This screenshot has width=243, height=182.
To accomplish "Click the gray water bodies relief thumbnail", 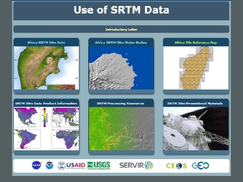I will (121, 68).
